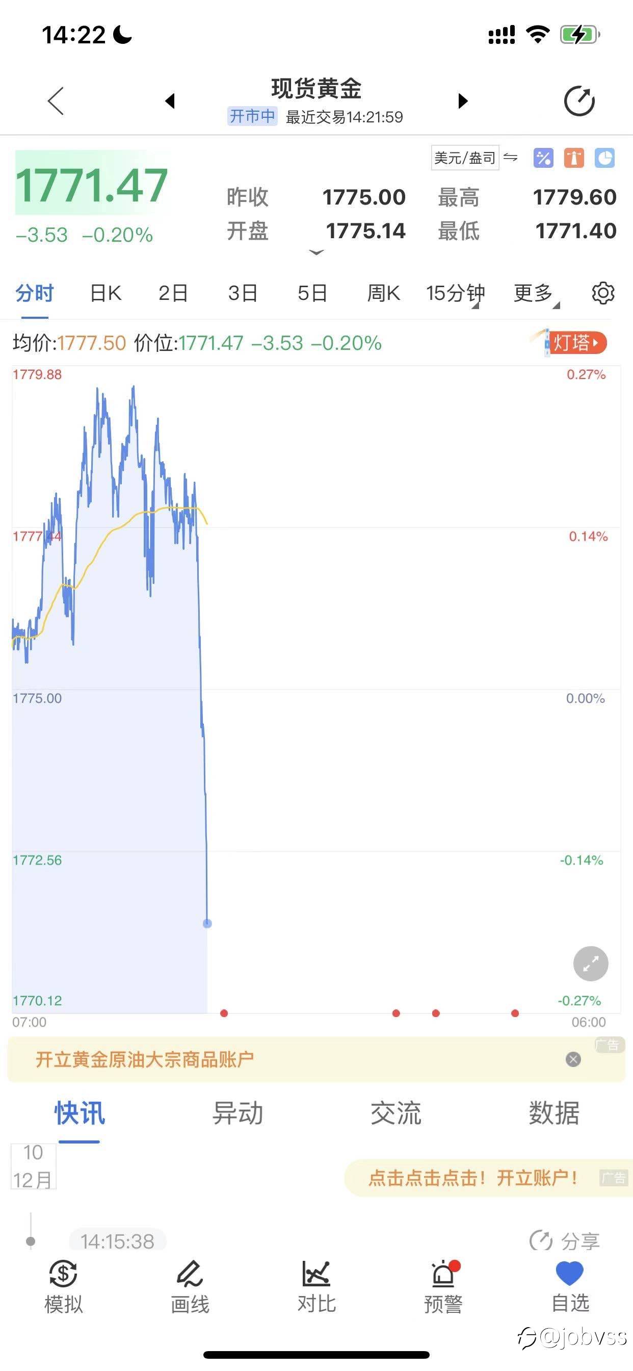Tap the orange lighthouse icon
This screenshot has height=1371, width=633.
click(x=574, y=158)
